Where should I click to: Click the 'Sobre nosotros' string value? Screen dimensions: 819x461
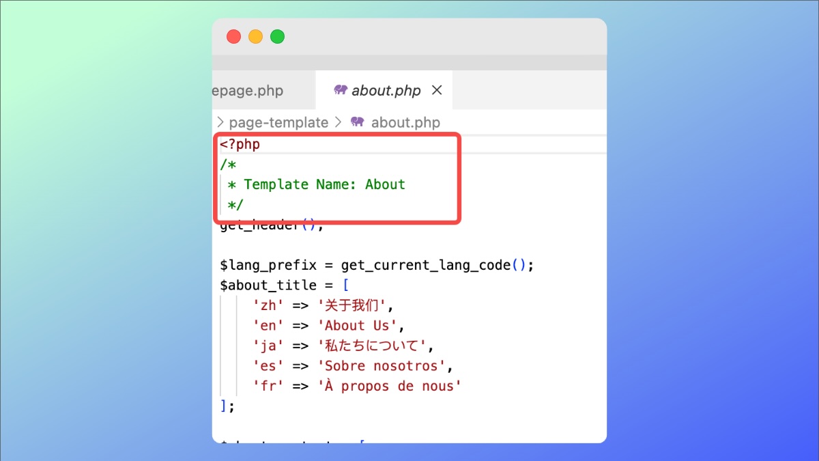382,366
